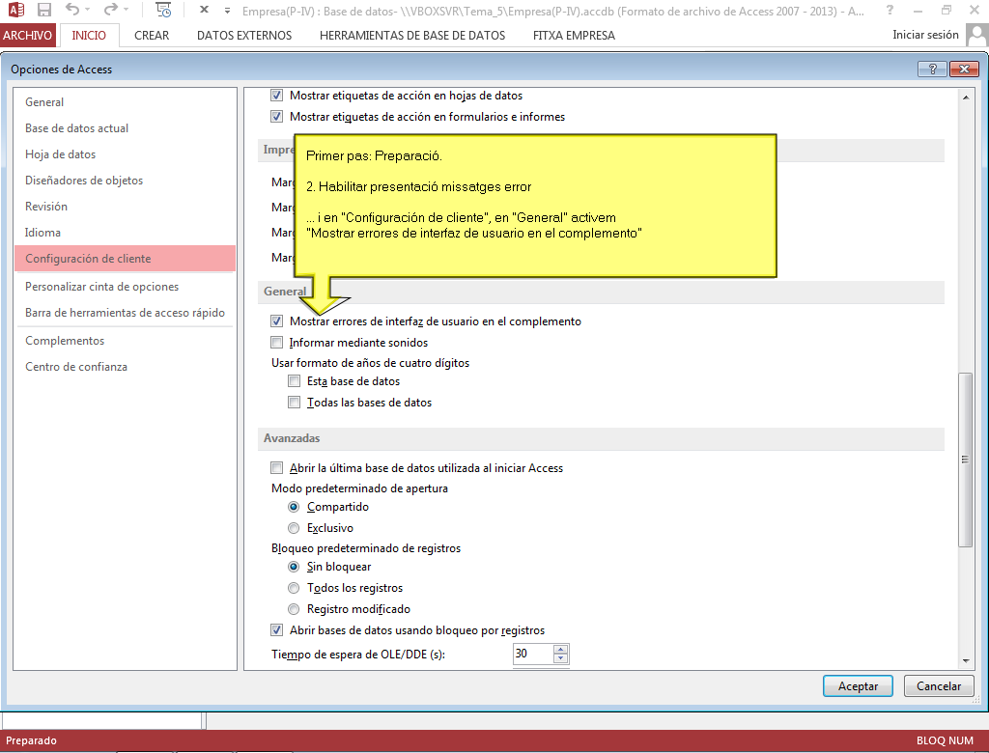Screen dimensions: 989x753
Task: Open the Undo history dropdown arrow
Action: pyautogui.click(x=88, y=10)
